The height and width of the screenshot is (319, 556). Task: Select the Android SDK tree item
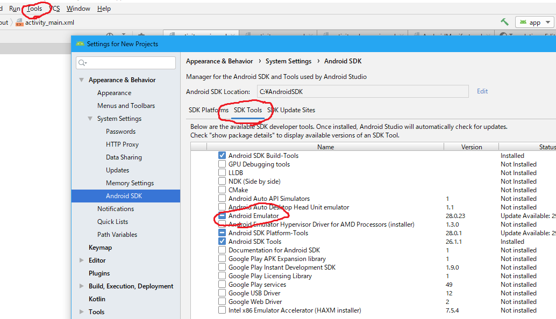click(x=125, y=196)
